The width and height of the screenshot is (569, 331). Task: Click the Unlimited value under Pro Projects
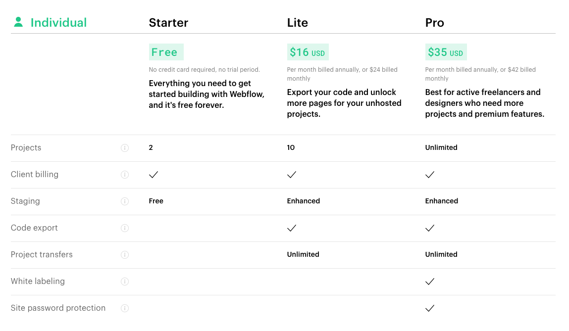[441, 147]
